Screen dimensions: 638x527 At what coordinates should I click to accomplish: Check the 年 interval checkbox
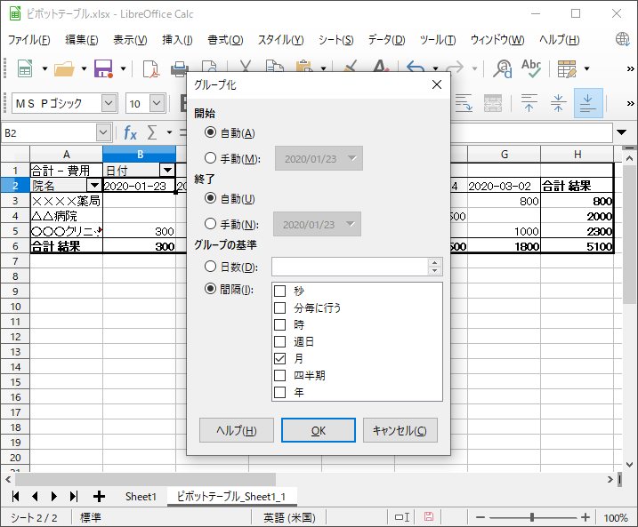(x=280, y=393)
